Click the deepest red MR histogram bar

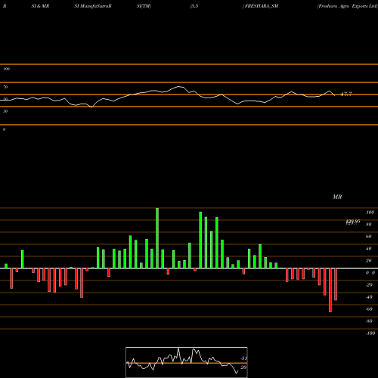click(x=330, y=290)
